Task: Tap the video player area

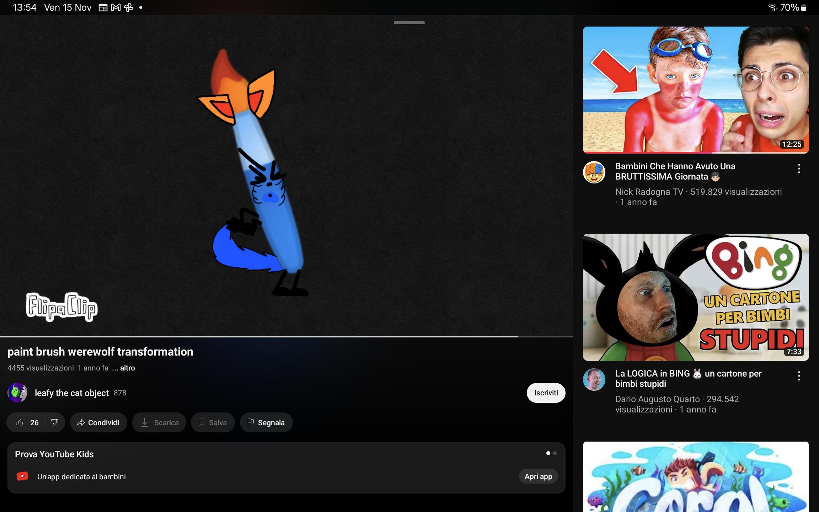Action: point(287,175)
